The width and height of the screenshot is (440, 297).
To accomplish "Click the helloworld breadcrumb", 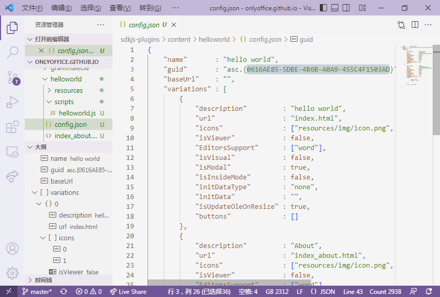I will [x=214, y=40].
